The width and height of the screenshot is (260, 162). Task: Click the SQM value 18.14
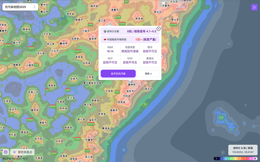110,51
